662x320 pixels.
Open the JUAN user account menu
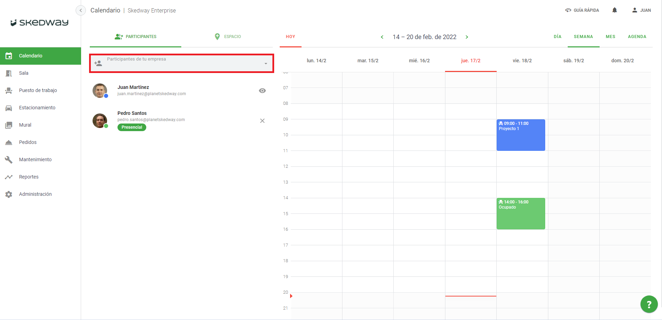[642, 10]
